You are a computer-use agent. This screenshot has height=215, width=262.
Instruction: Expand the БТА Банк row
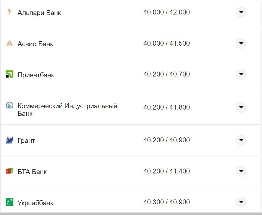pos(241,171)
